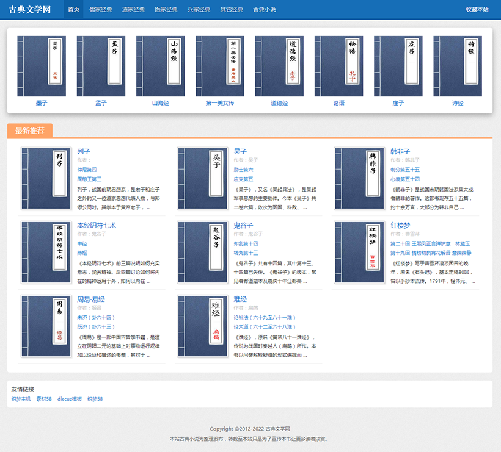打开儒家经典菜单项
The height and width of the screenshot is (452, 501).
click(99, 9)
